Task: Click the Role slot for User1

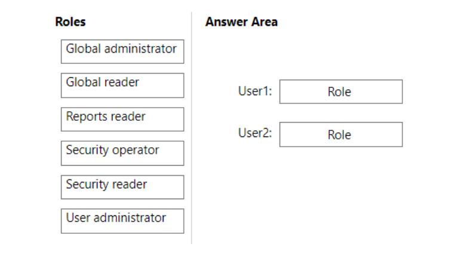Action: (x=340, y=92)
